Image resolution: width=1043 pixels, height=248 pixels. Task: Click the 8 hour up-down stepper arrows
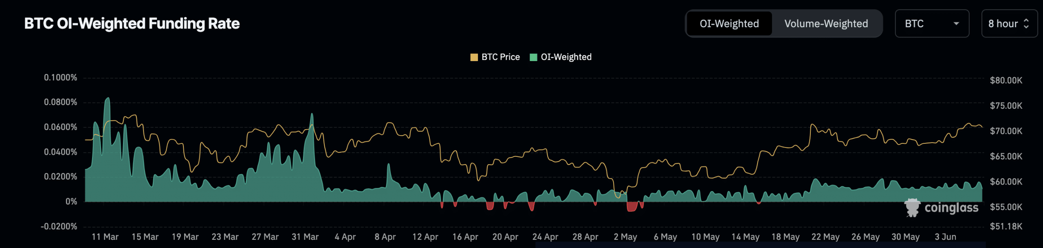(1026, 24)
